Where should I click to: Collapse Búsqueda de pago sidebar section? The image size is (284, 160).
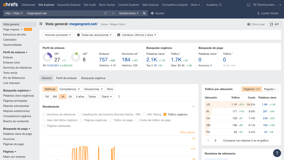17,129
